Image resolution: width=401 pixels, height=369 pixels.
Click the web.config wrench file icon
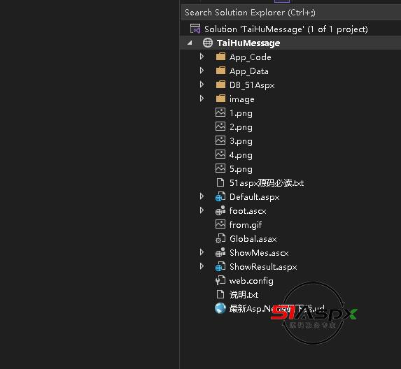(x=220, y=280)
